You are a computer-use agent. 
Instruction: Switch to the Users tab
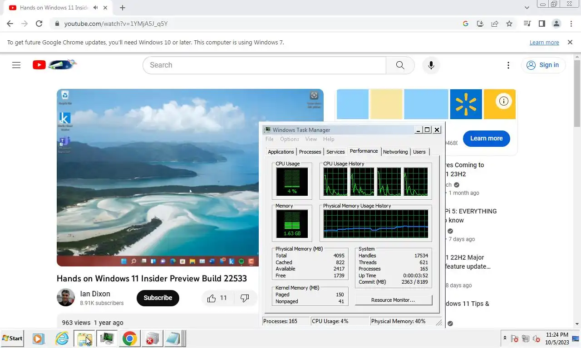click(x=419, y=152)
